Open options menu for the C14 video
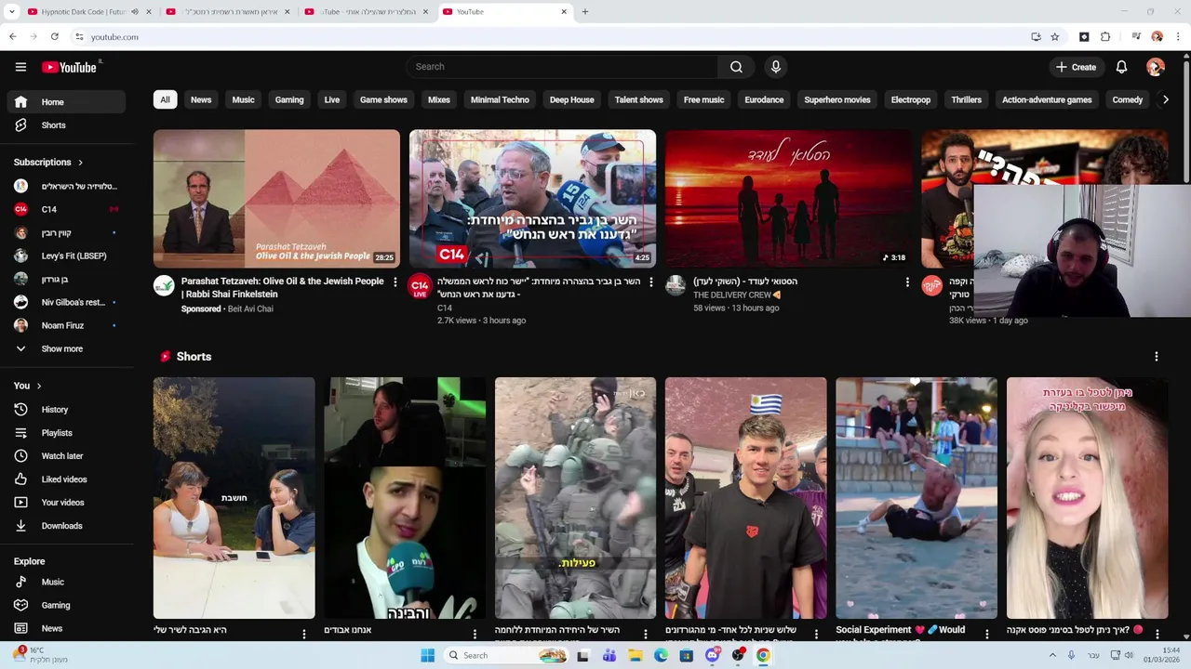 point(650,282)
